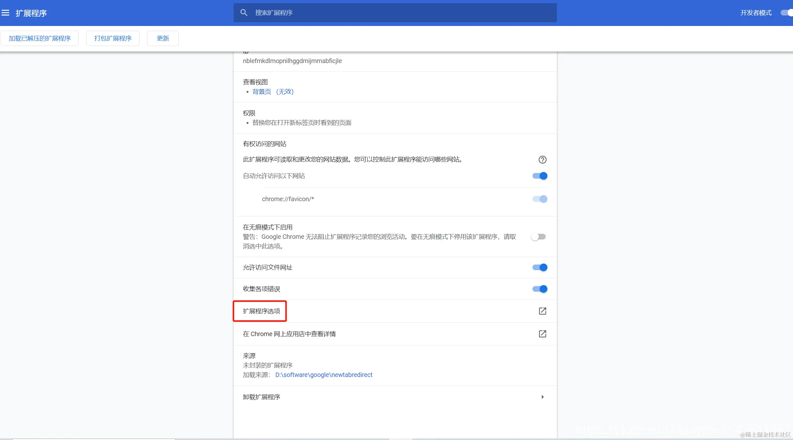Open D:\software\google\newtabredirect source path link

pos(324,375)
